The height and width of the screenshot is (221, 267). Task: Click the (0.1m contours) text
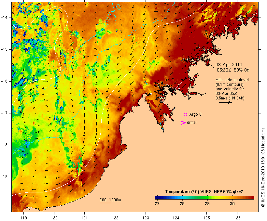[230, 84]
